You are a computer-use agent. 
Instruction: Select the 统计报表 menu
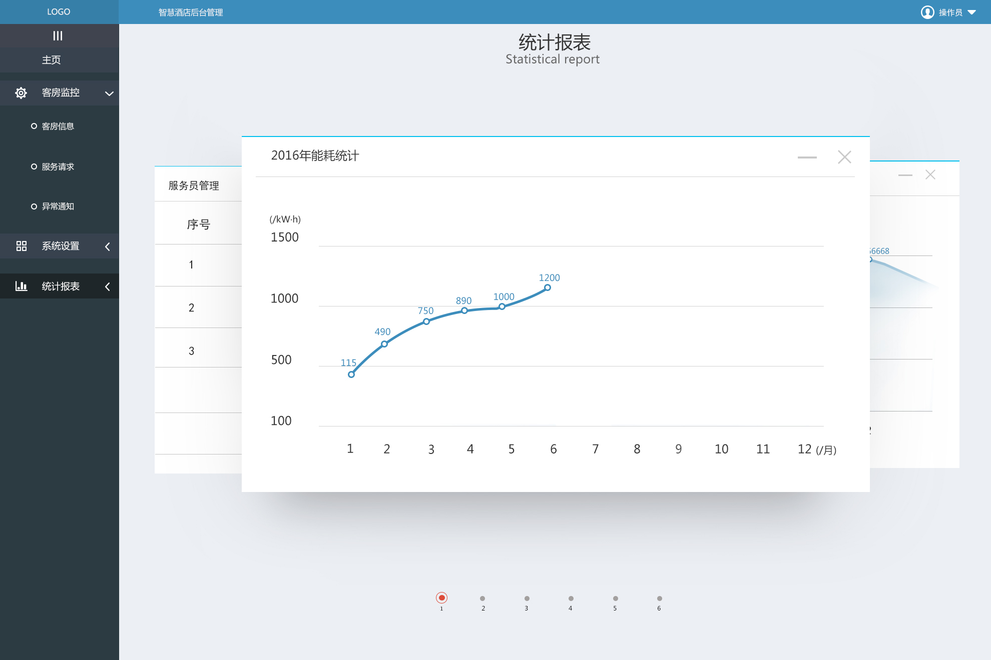(x=60, y=286)
